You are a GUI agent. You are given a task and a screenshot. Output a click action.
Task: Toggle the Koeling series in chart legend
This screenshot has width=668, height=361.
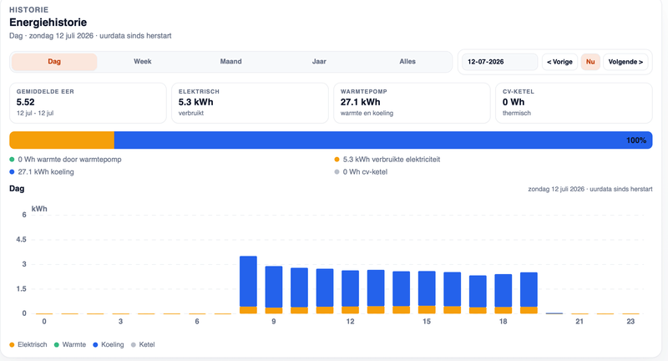click(109, 344)
